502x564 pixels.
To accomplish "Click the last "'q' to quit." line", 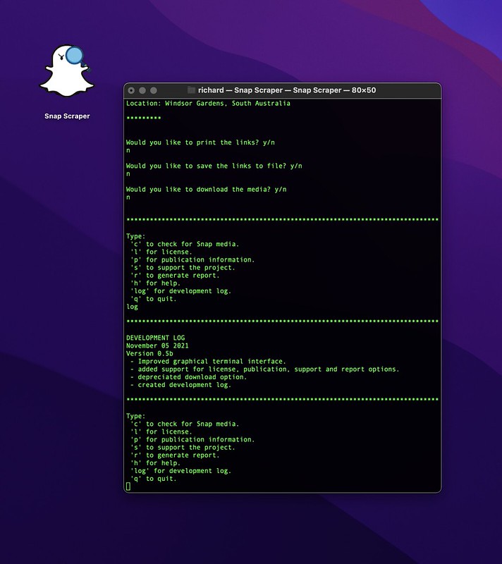I will click(153, 479).
